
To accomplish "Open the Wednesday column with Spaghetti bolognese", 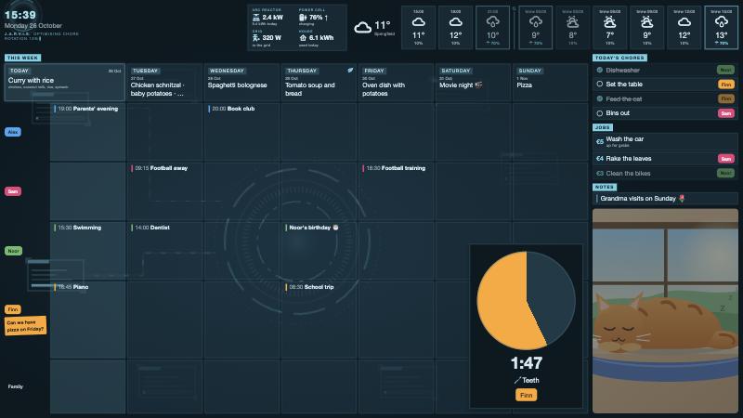I will 242,83.
